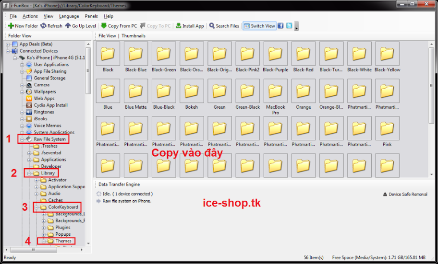The width and height of the screenshot is (438, 264).
Task: Select the Blue Matte folder thumbnail
Action: click(136, 91)
